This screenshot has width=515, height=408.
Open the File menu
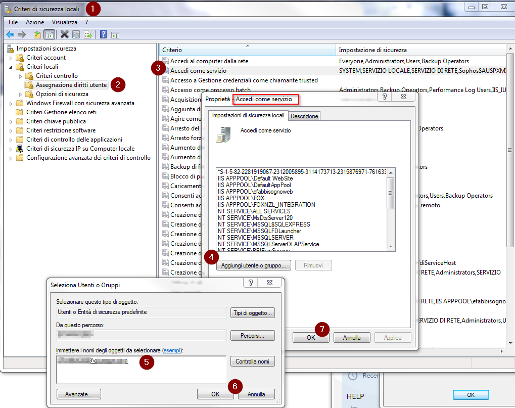pos(13,22)
